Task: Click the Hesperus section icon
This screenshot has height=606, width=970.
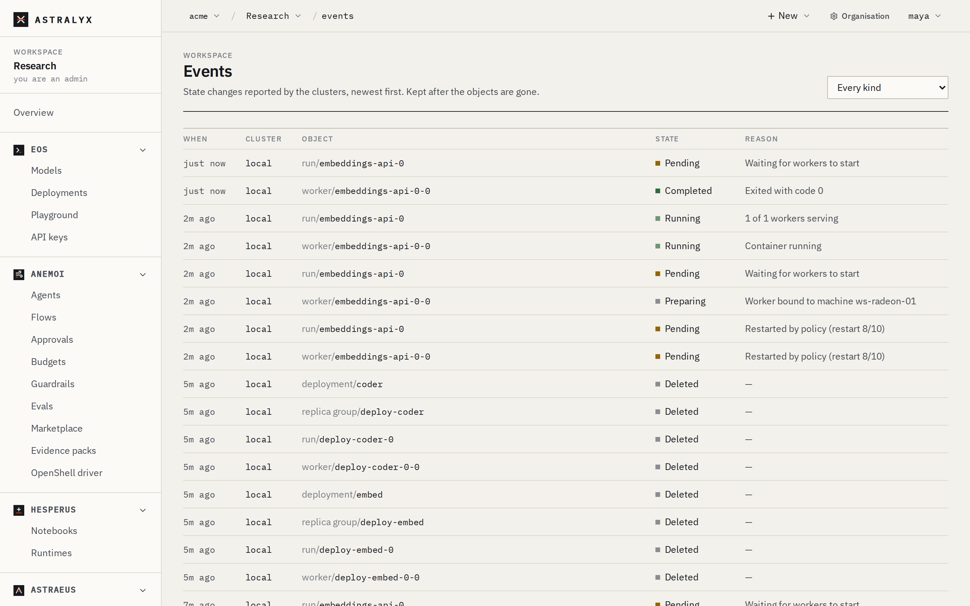Action: pyautogui.click(x=19, y=510)
